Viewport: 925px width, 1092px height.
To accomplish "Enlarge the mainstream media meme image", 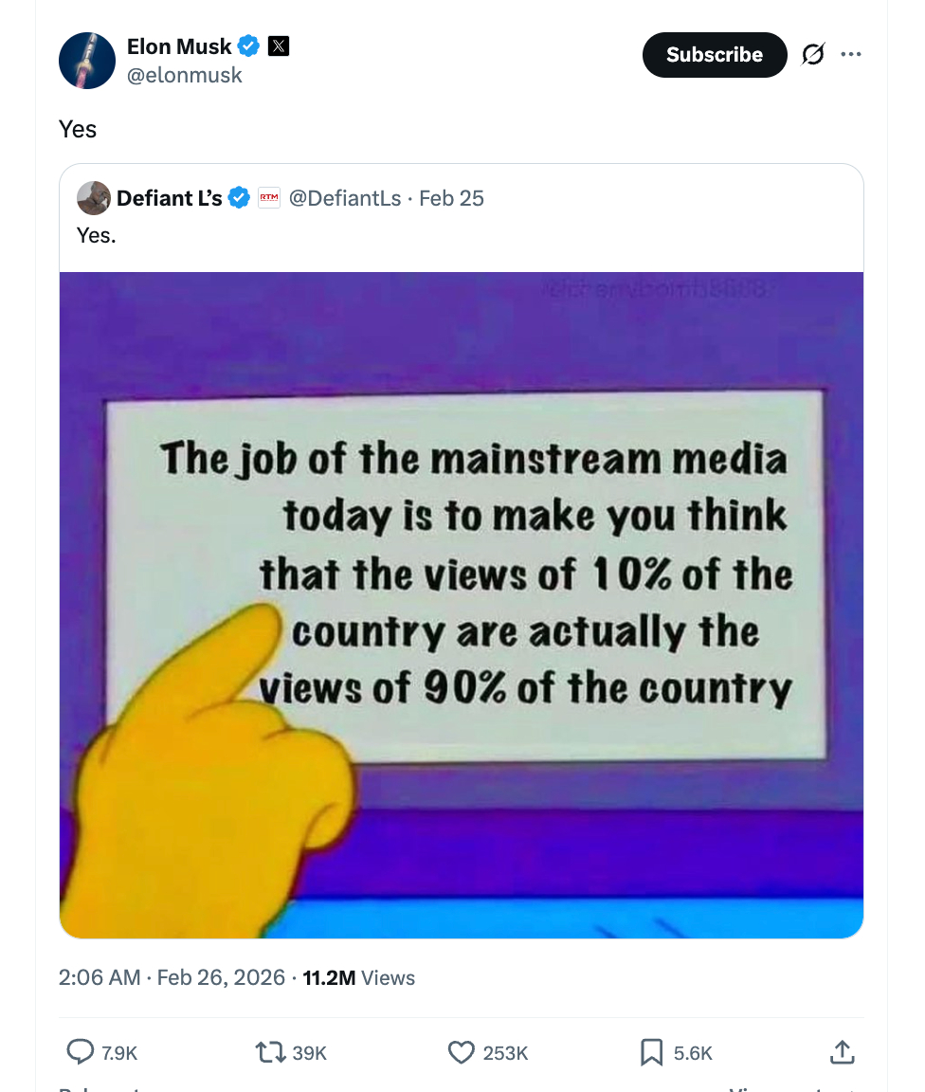I will coord(462,605).
